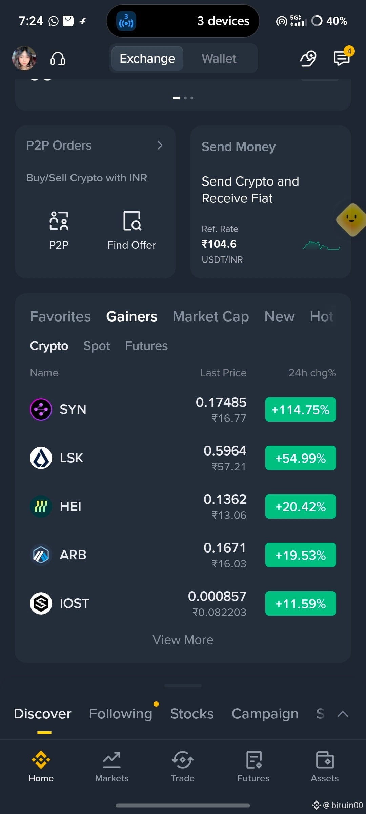This screenshot has height=814, width=366.
Task: Open the Following feed tab
Action: pyautogui.click(x=121, y=714)
